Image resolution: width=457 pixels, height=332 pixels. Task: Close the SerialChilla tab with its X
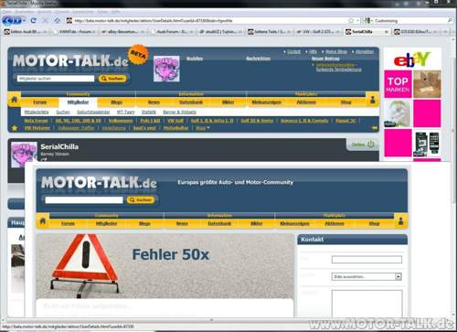[387, 32]
